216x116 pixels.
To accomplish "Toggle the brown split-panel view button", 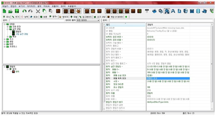I will click(87, 11).
